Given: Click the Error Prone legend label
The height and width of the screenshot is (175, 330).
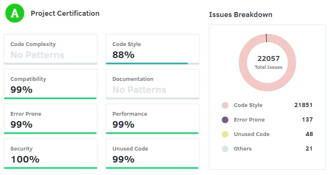Looking at the screenshot, I should [x=249, y=120].
